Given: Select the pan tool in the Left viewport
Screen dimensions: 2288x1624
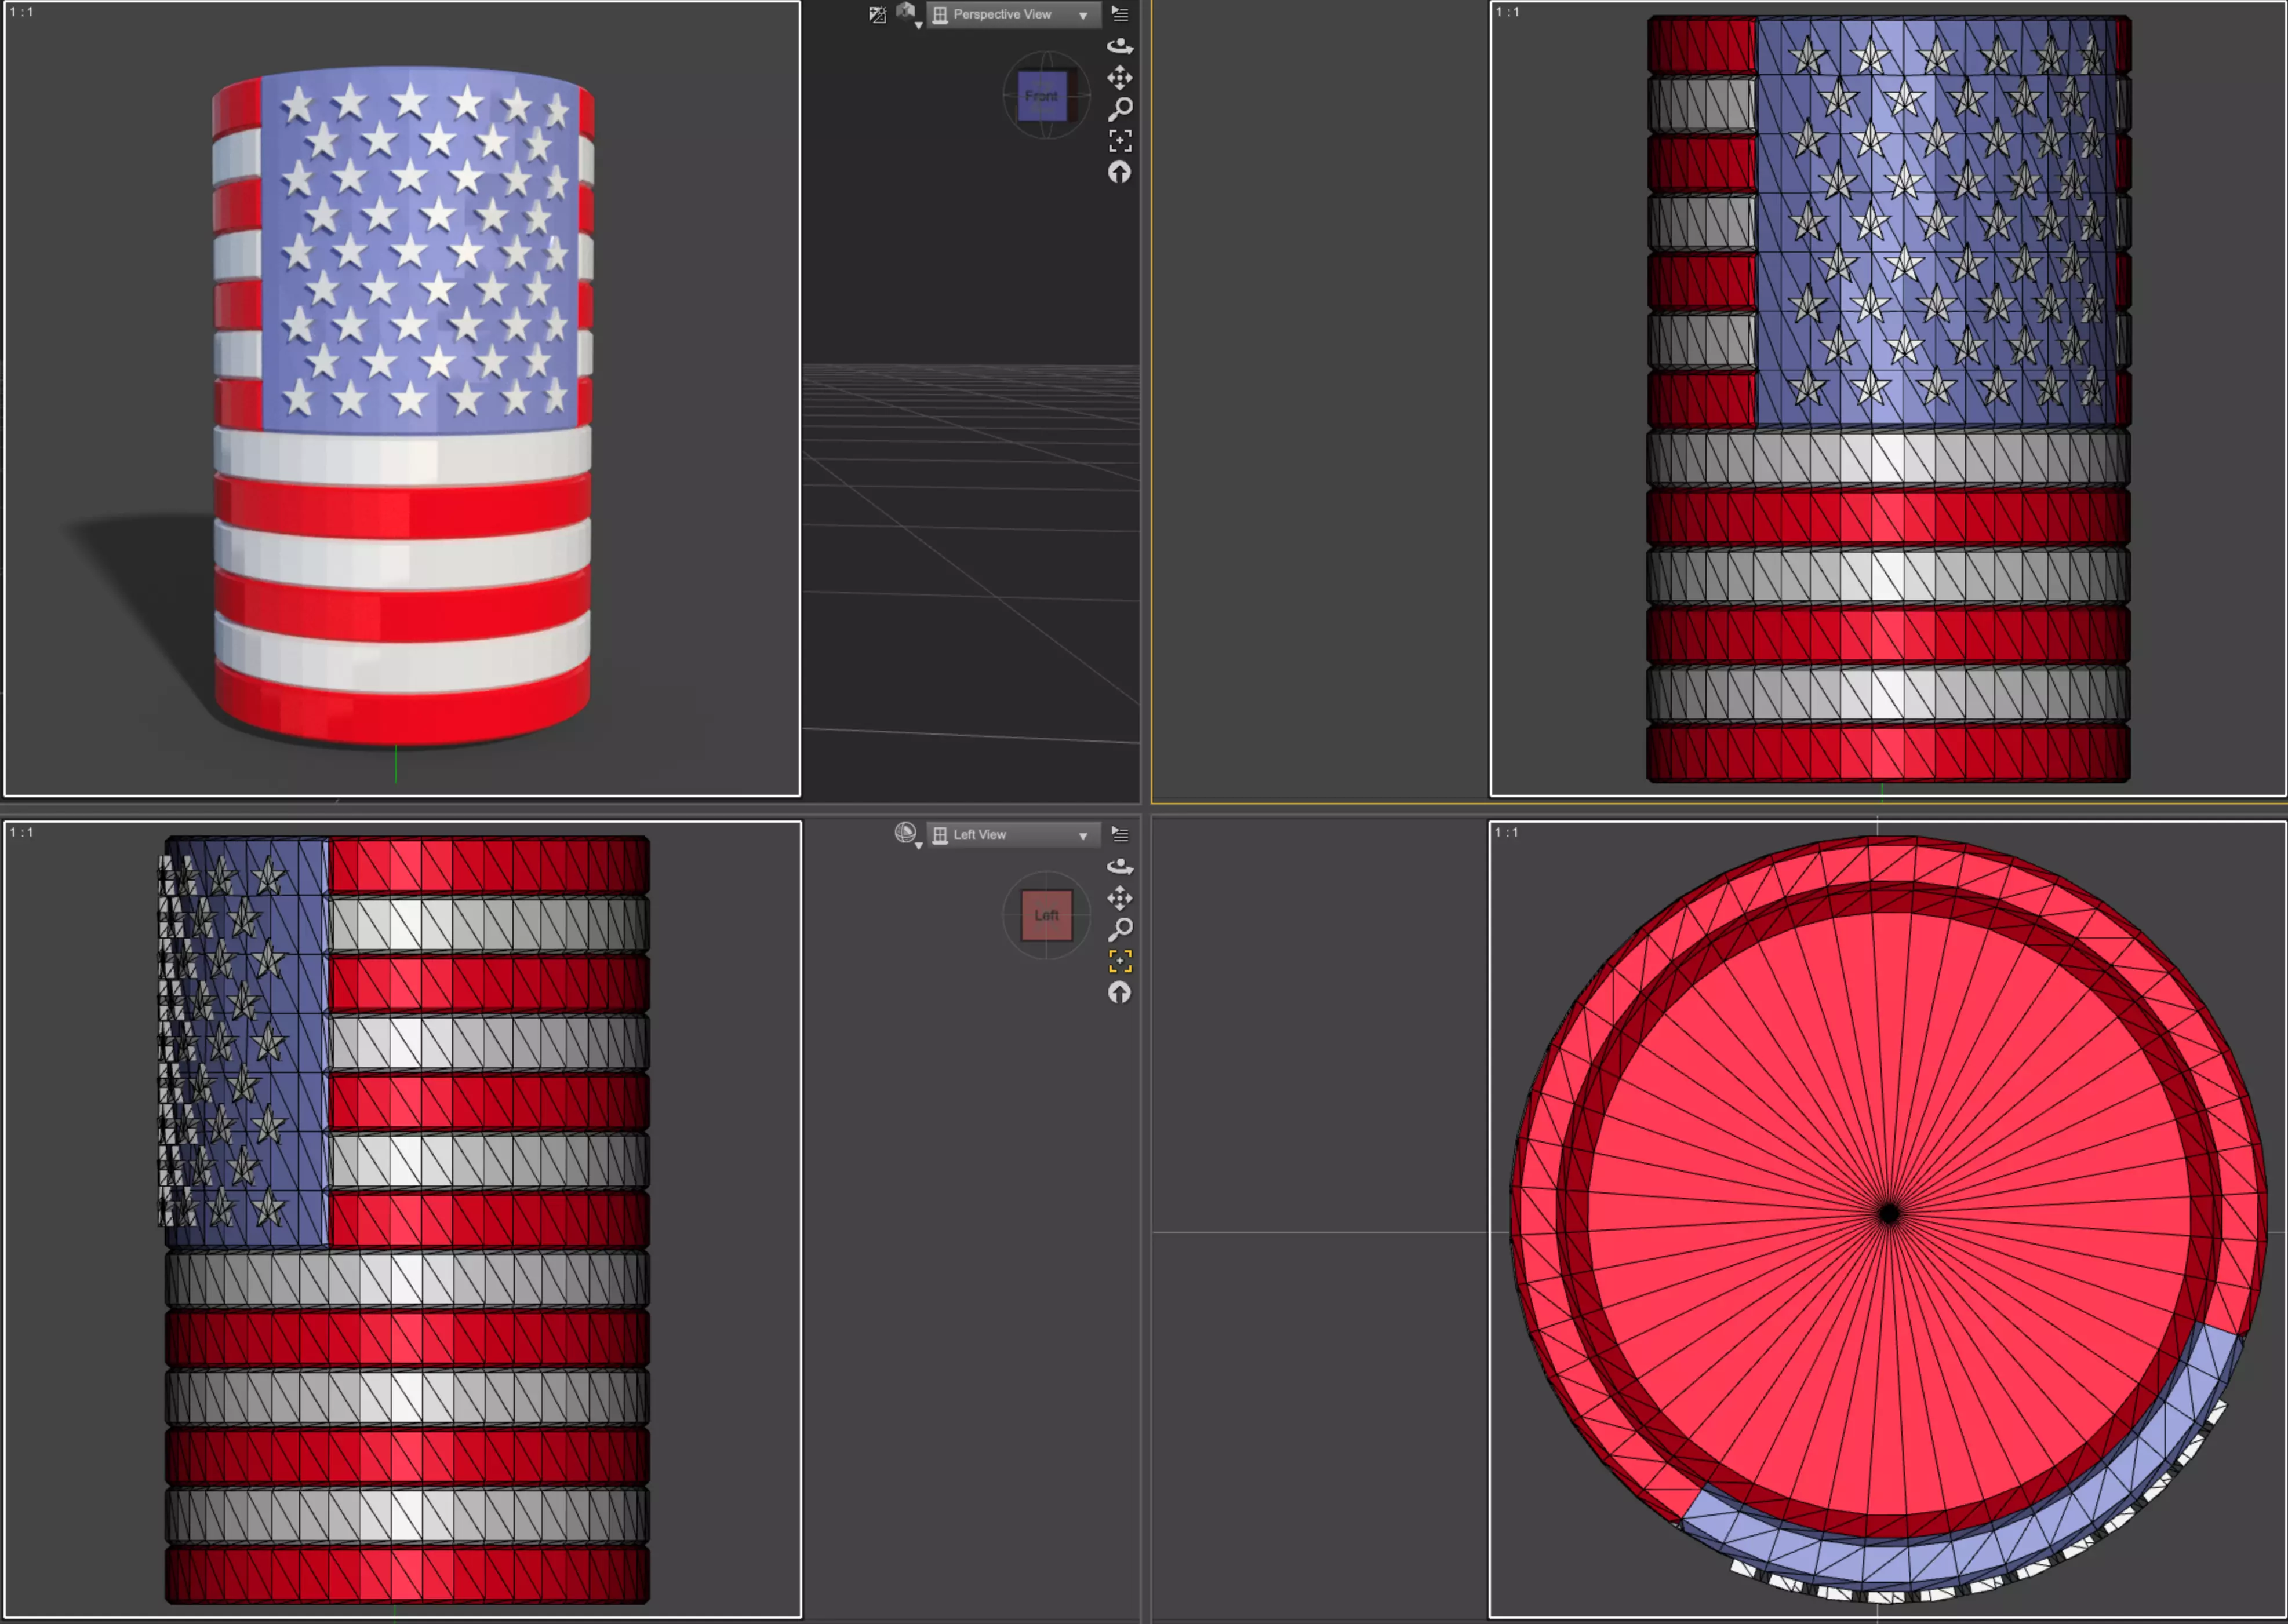Looking at the screenshot, I should (x=1121, y=898).
